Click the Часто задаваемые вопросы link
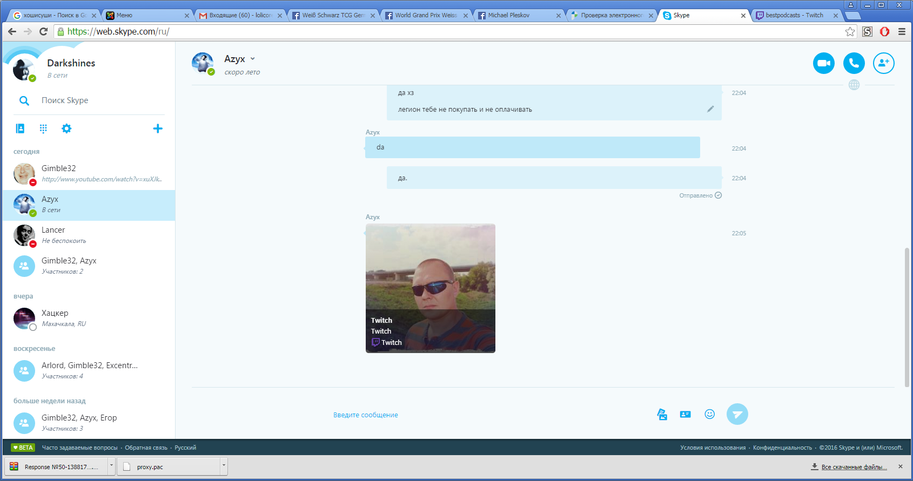Screen dimensions: 913x481 (80, 448)
